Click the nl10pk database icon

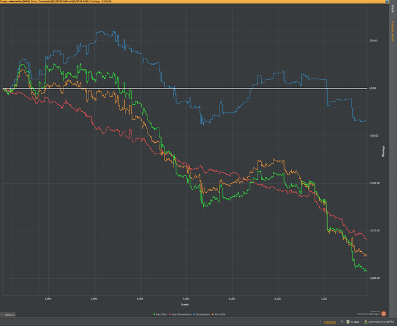pos(348,321)
